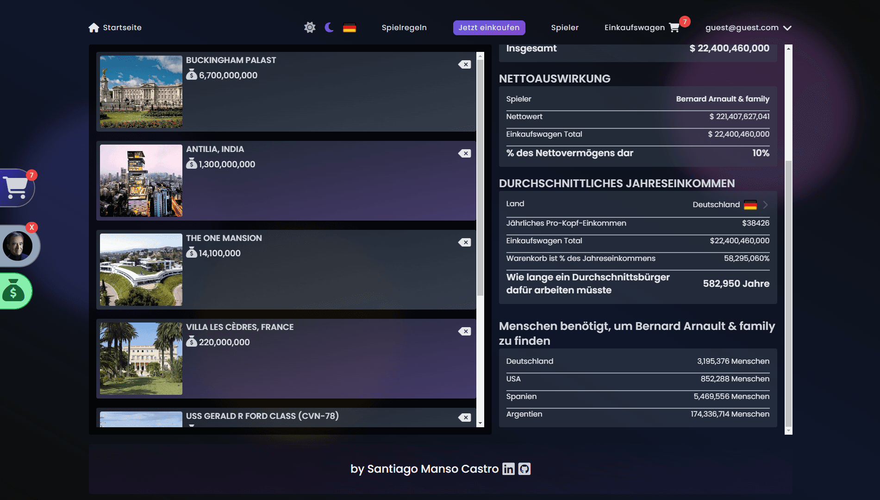Click the USS GERALD R FORD CLASS title
Screen dimensions: 880x500
click(x=262, y=416)
